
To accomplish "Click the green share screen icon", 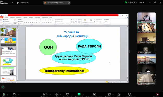I will [x=79, y=94].
